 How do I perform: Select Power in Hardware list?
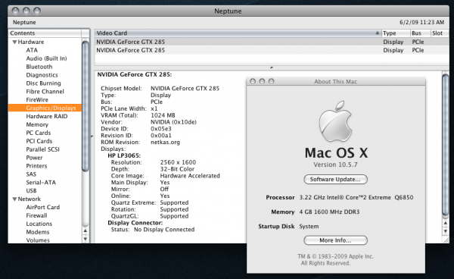coord(34,158)
